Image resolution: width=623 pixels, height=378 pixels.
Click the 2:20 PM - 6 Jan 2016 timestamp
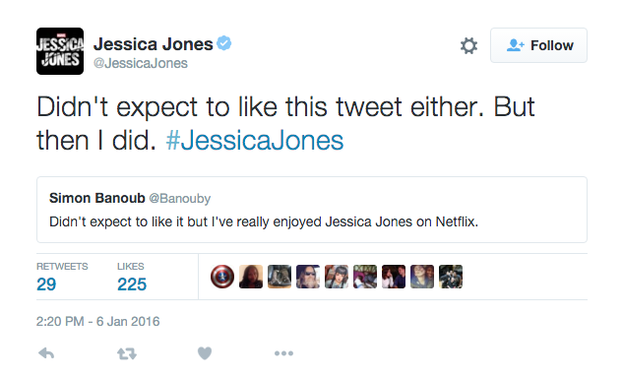97,321
